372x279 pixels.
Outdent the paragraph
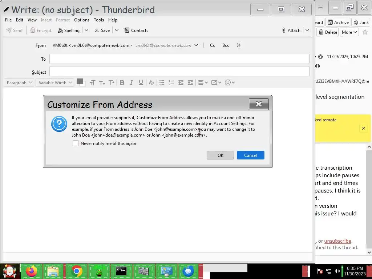click(x=181, y=82)
